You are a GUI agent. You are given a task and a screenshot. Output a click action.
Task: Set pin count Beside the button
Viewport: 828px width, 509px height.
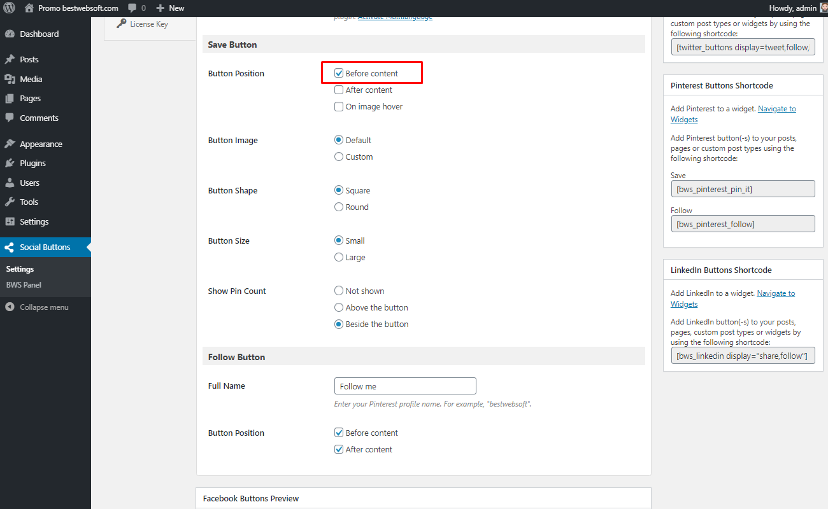(339, 324)
